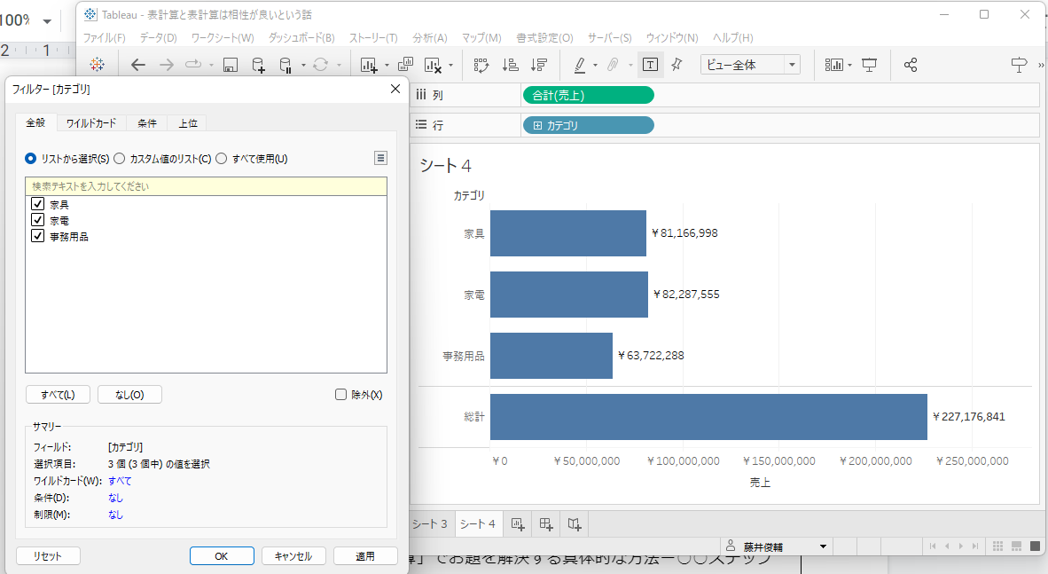The height and width of the screenshot is (574, 1048).
Task: Switch to sheet sorter grid view icon
Action: coord(997,546)
